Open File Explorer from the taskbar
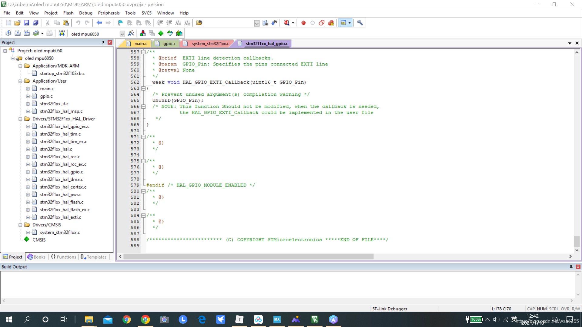This screenshot has height=327, width=582. pos(89,319)
